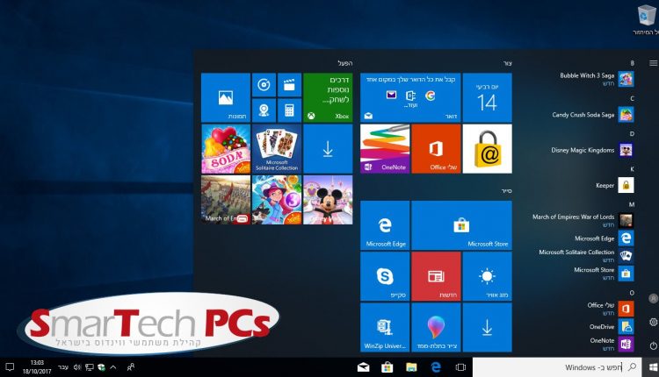
Task: Open the Photos tile
Action: [x=226, y=97]
